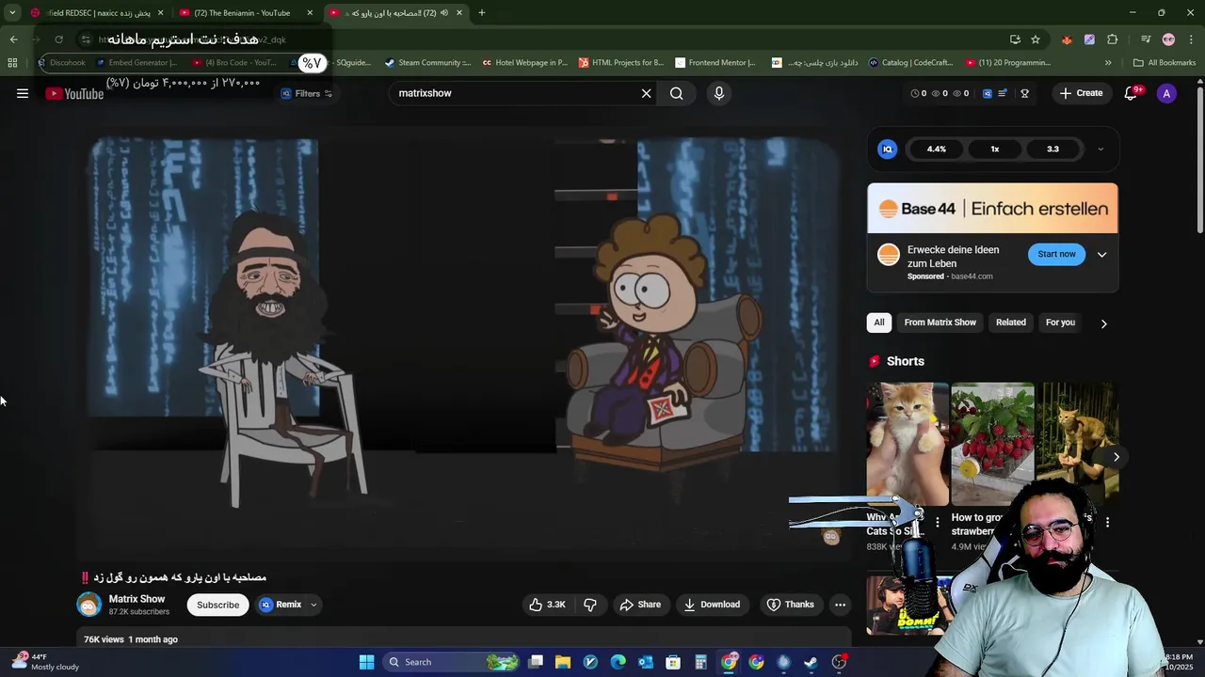Open the vidIQ lines icon in header

click(1004, 93)
